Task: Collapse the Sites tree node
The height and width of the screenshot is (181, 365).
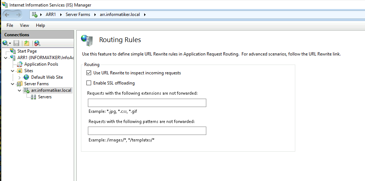Action: point(13,71)
